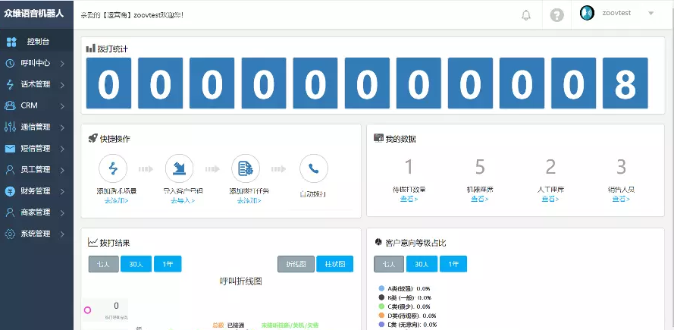Open the notification bell icon

(526, 15)
